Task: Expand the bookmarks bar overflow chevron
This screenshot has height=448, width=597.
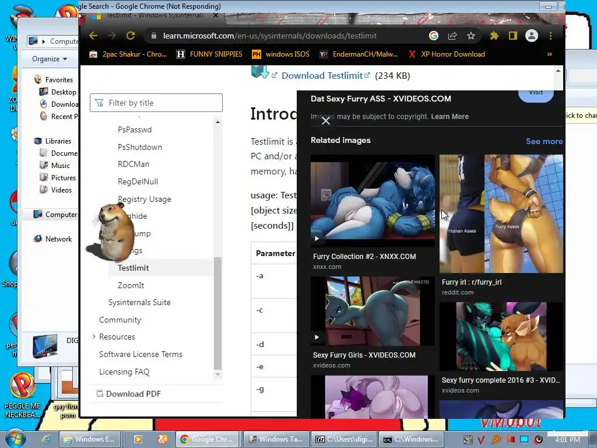Action: click(550, 54)
